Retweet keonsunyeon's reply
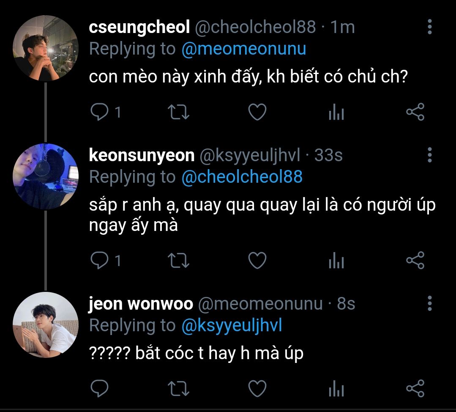Screen dimensions: 456x412 pyautogui.click(x=179, y=261)
